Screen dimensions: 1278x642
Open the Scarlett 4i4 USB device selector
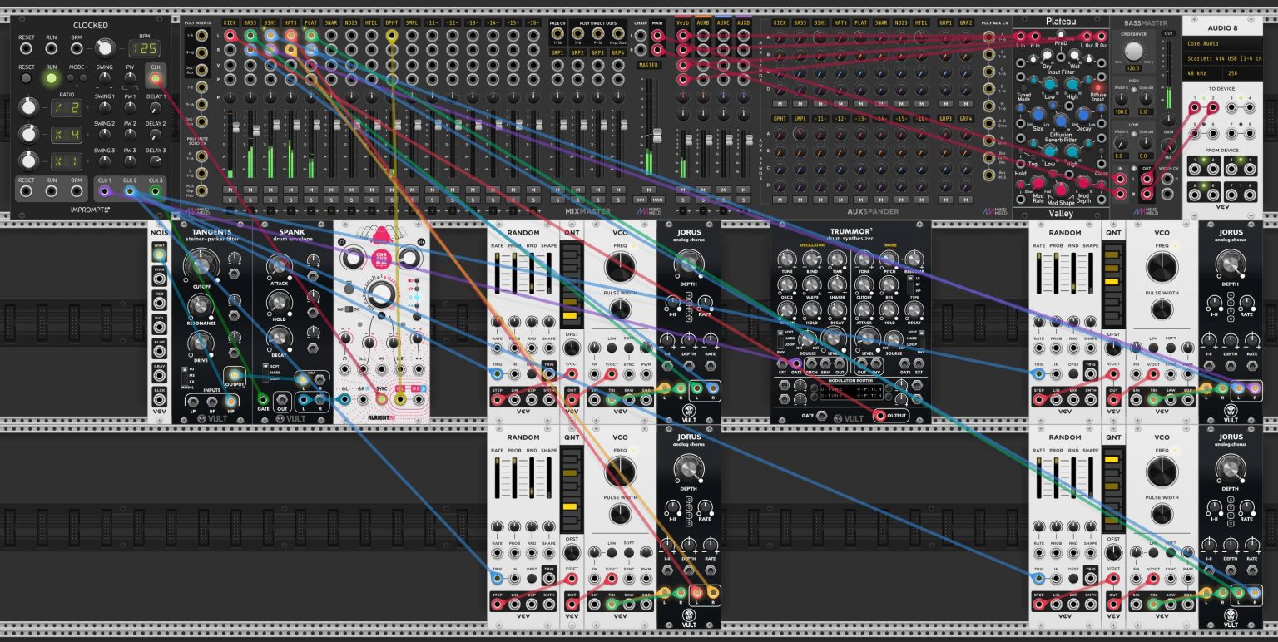(x=1221, y=57)
